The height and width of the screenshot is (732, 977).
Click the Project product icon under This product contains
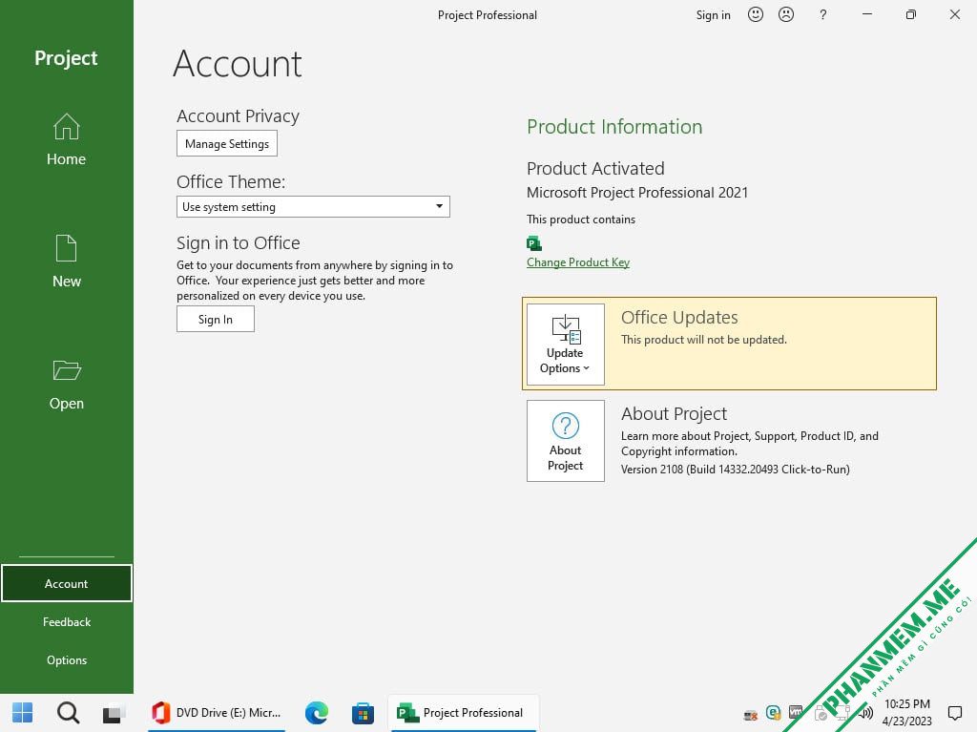click(534, 243)
